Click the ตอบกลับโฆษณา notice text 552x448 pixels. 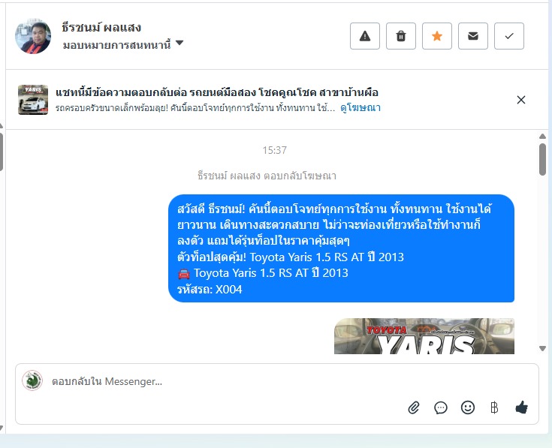pyautogui.click(x=267, y=176)
